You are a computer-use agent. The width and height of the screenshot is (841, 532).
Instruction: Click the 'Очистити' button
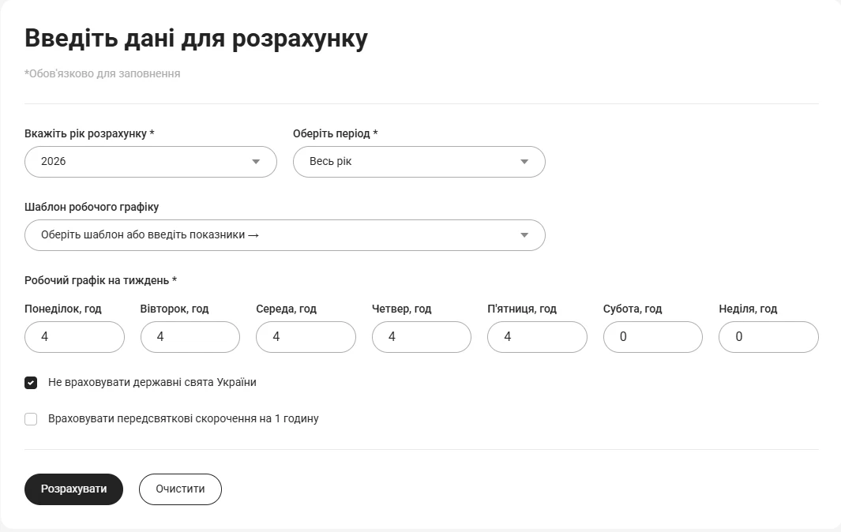pyautogui.click(x=180, y=489)
